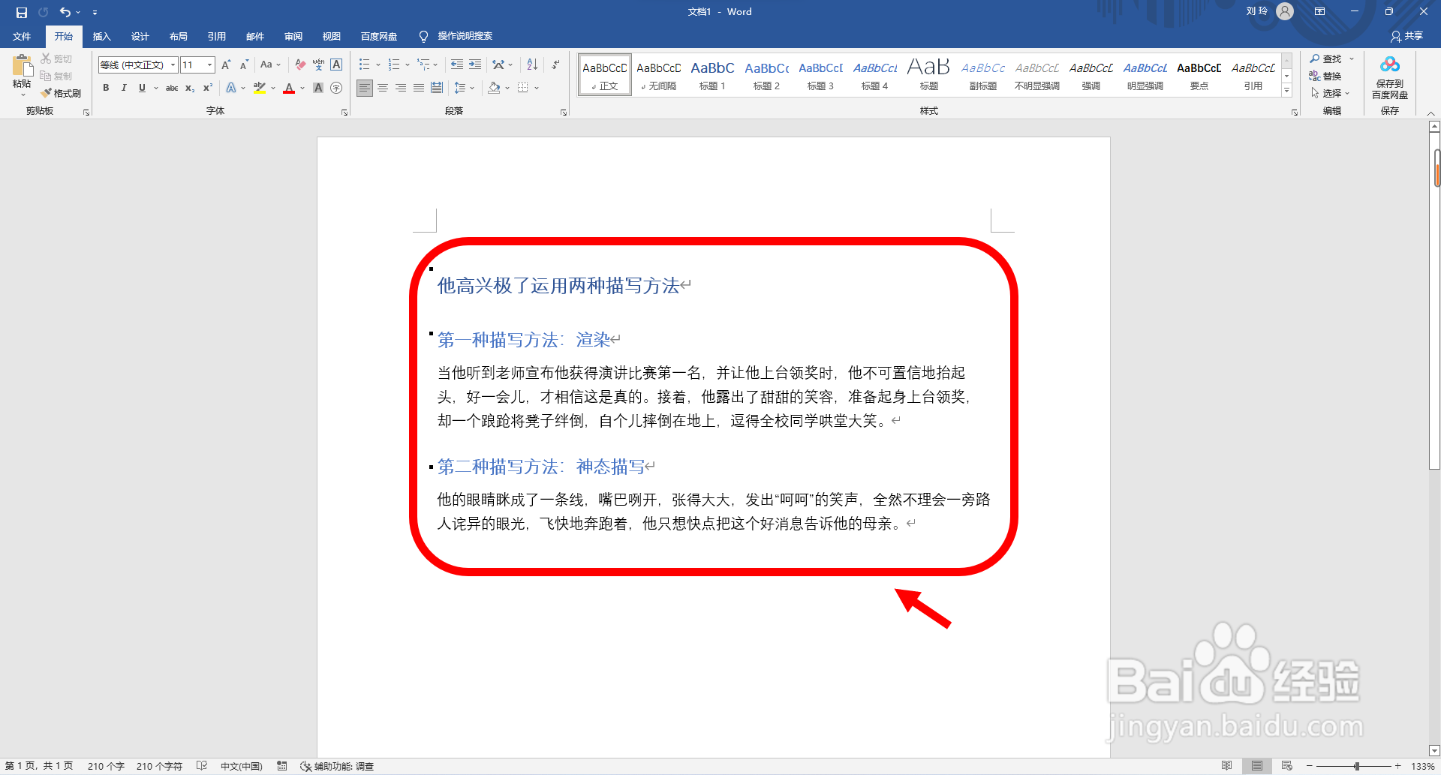
Task: Toggle subscript formatting
Action: [x=190, y=88]
